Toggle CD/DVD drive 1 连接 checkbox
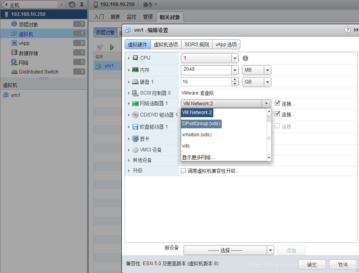Viewport: 359px width, 273px height. (277, 114)
